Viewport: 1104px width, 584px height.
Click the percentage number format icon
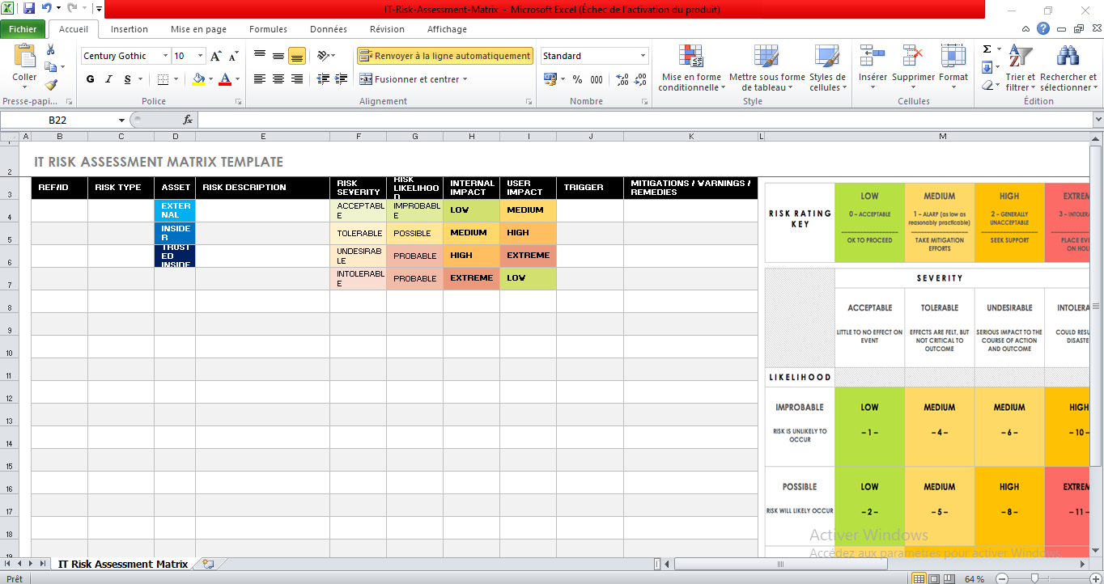[x=575, y=80]
